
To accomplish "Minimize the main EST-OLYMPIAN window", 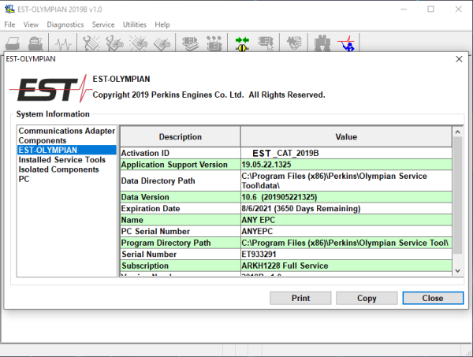I will (x=404, y=9).
